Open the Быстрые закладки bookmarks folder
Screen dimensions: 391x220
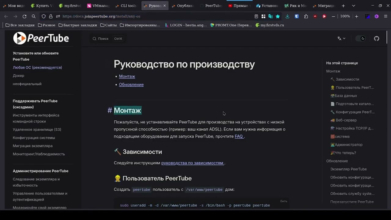point(78,25)
